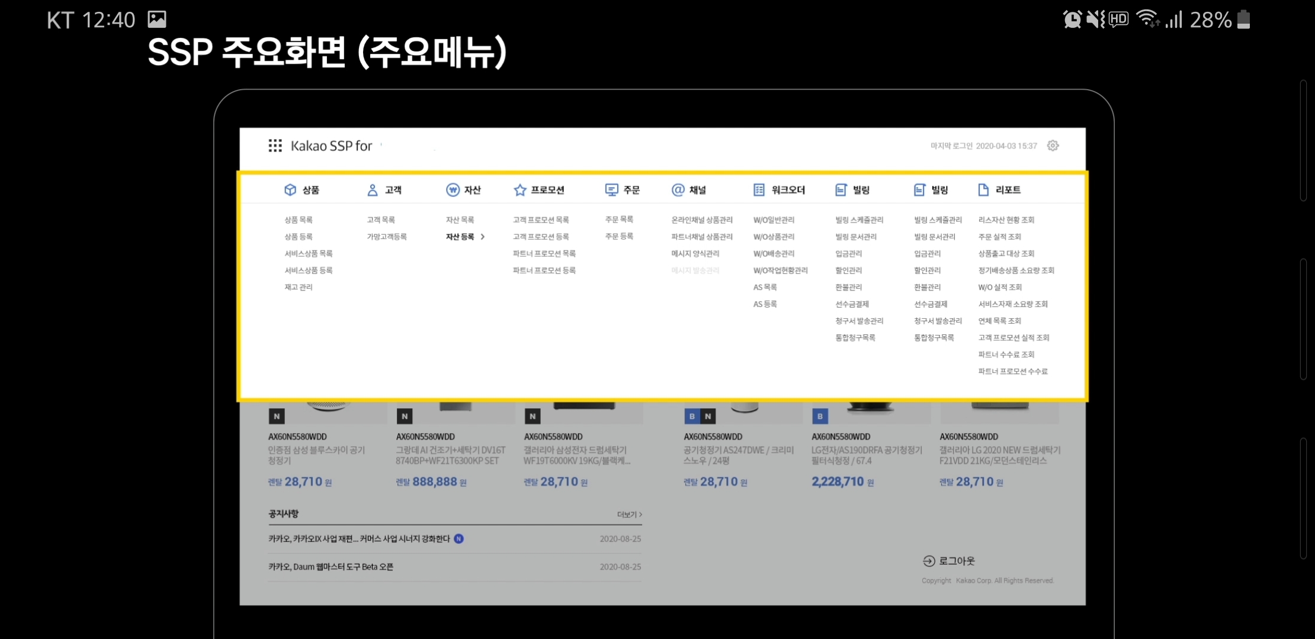
Task: Open the 워크오더 menu heading
Action: tap(788, 190)
